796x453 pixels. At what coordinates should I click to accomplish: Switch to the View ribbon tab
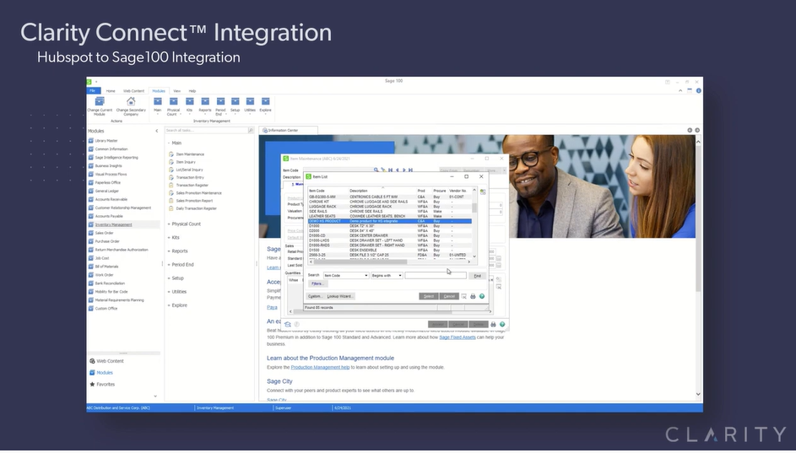176,91
